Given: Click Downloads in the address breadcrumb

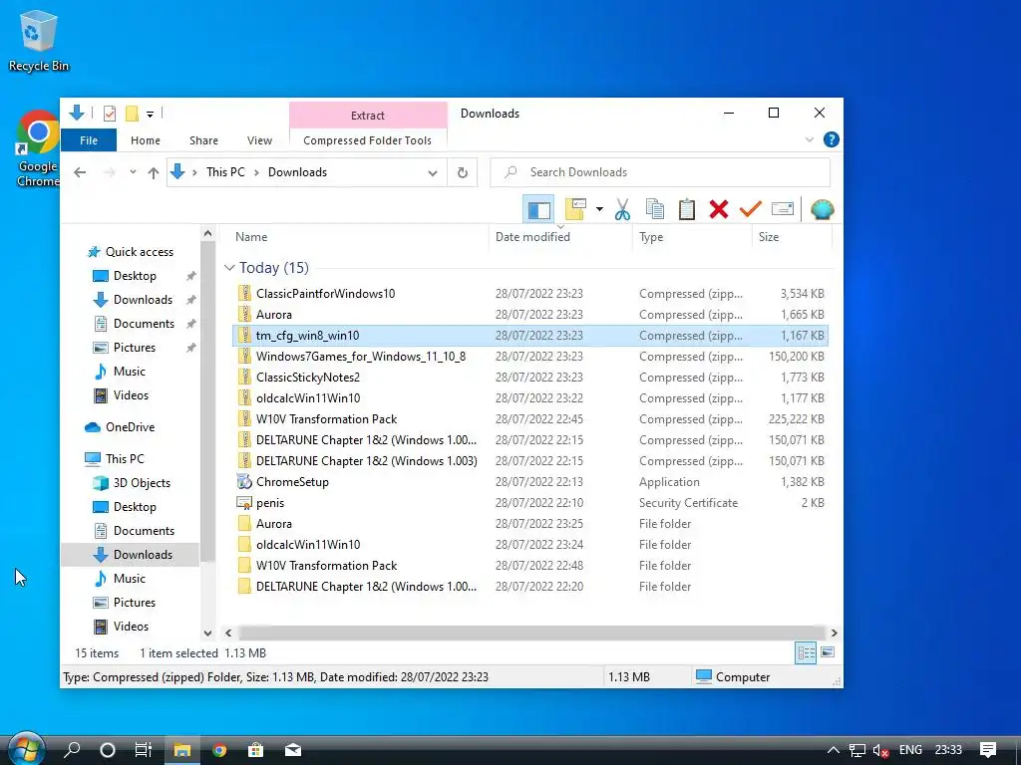Looking at the screenshot, I should [x=297, y=172].
